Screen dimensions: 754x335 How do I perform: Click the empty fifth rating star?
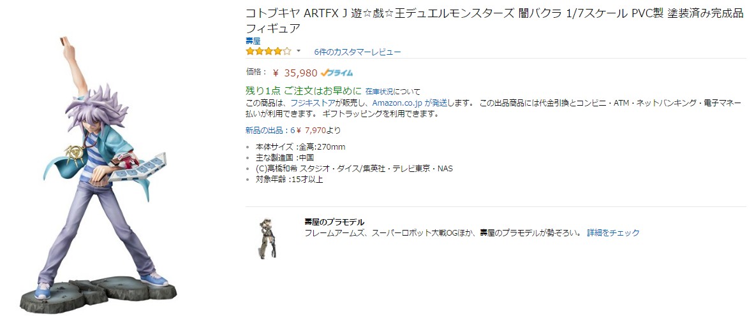click(287, 52)
